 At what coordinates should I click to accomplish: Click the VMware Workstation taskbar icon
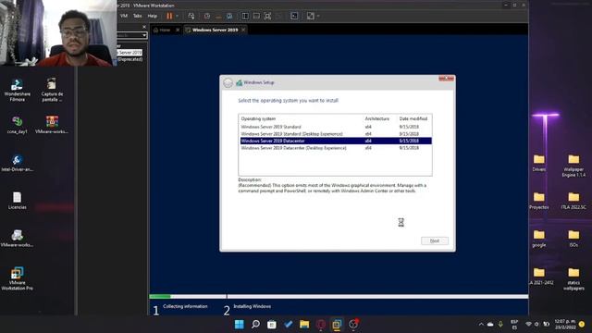pos(337,325)
